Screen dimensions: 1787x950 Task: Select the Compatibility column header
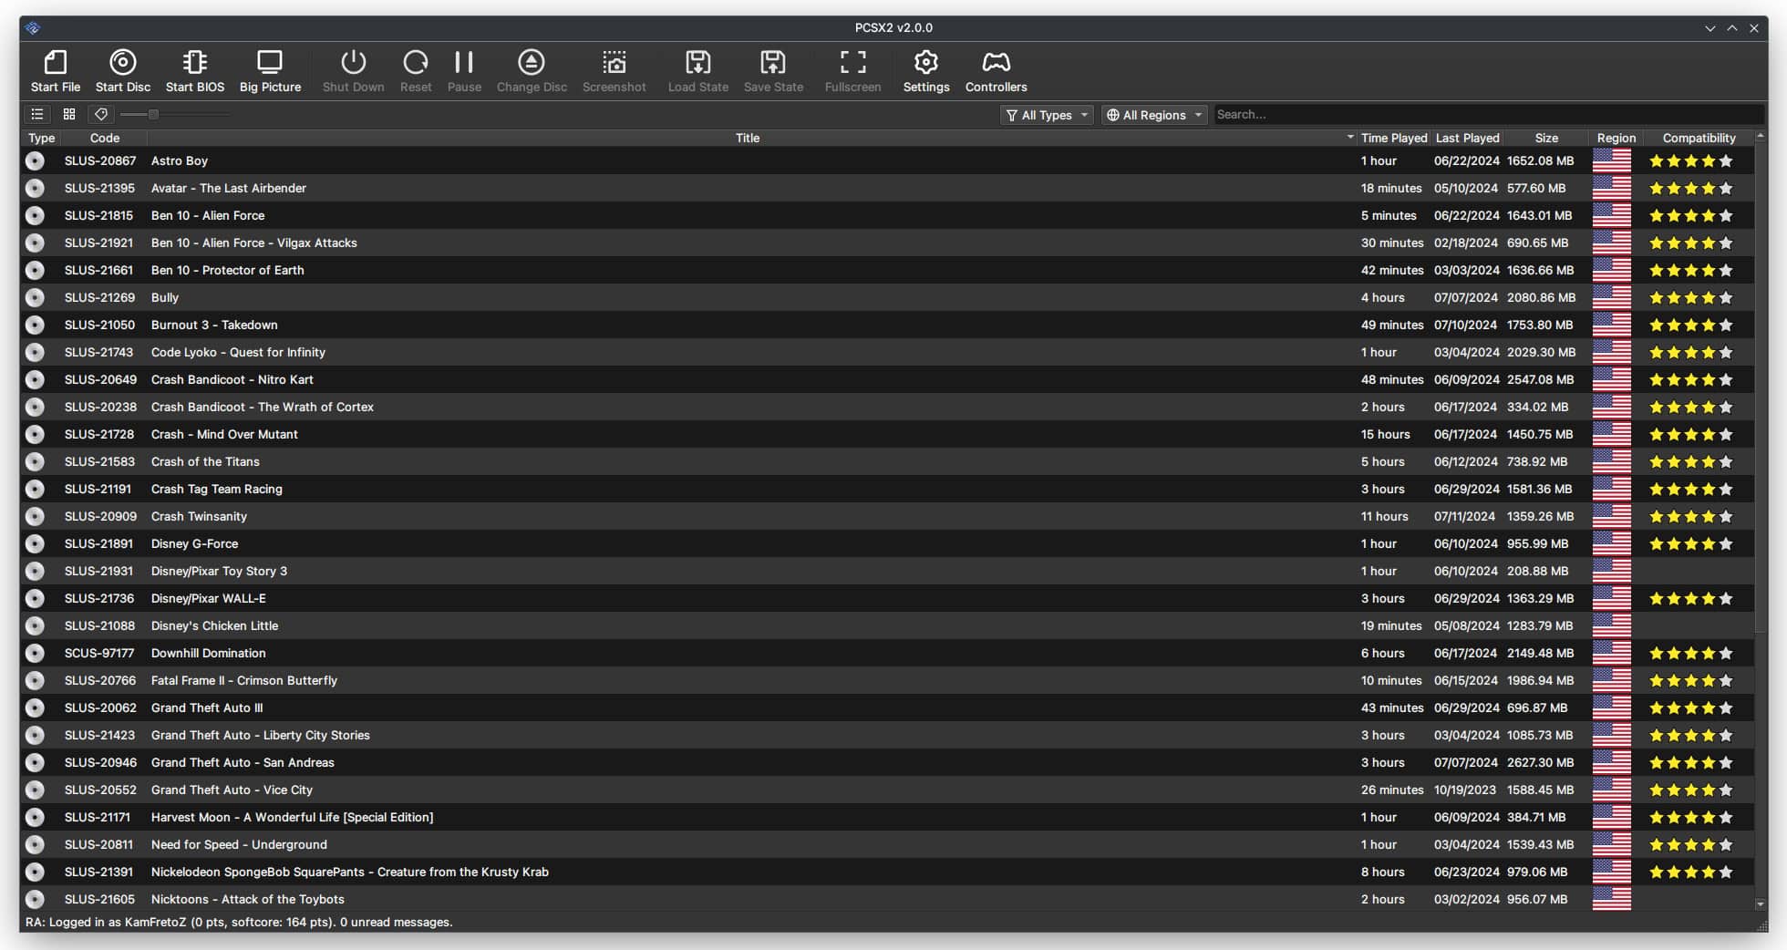1699,138
